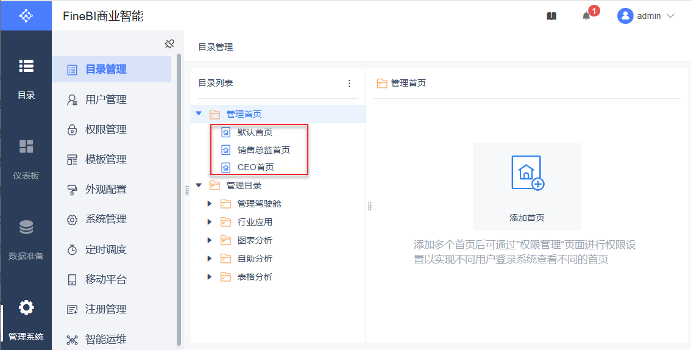This screenshot has height=350, width=691.
Task: Expand the 行业应用 folder
Action: (x=210, y=222)
